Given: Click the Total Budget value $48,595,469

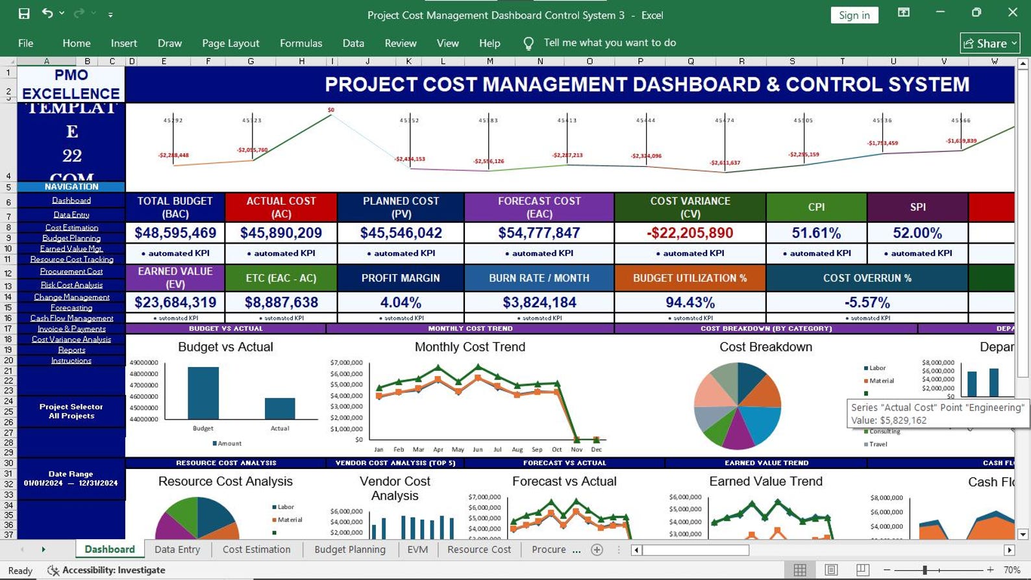Looking at the screenshot, I should (x=175, y=233).
